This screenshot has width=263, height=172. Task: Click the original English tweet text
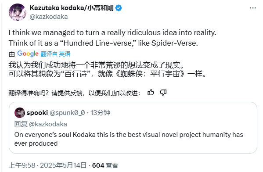coord(112,38)
